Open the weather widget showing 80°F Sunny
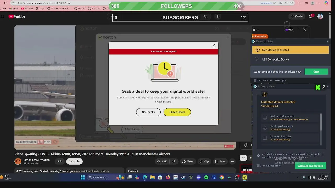This screenshot has width=335, height=188. coord(6,178)
